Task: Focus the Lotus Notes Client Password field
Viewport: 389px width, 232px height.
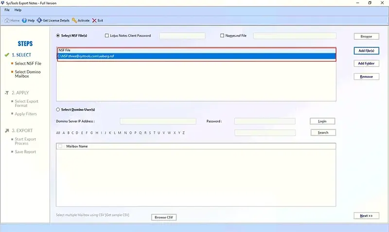Action: (182, 36)
